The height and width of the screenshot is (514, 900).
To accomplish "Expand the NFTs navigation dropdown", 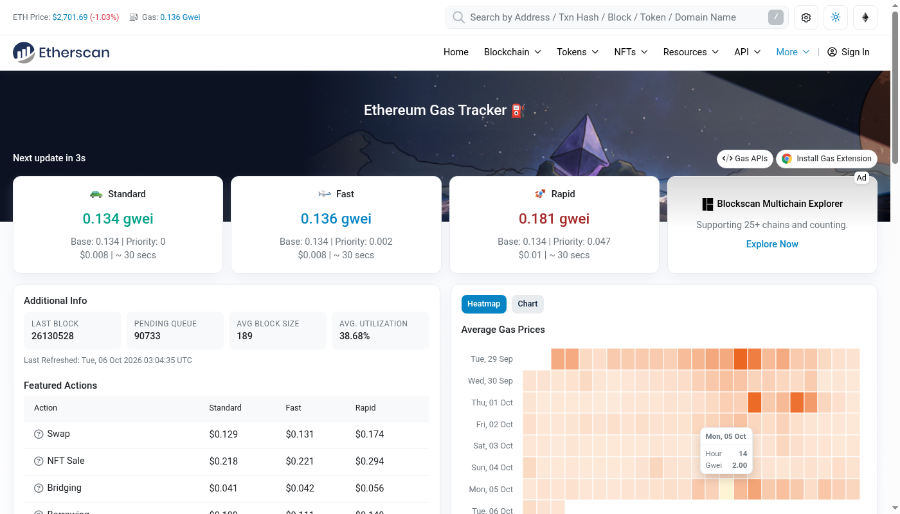I will (x=631, y=52).
